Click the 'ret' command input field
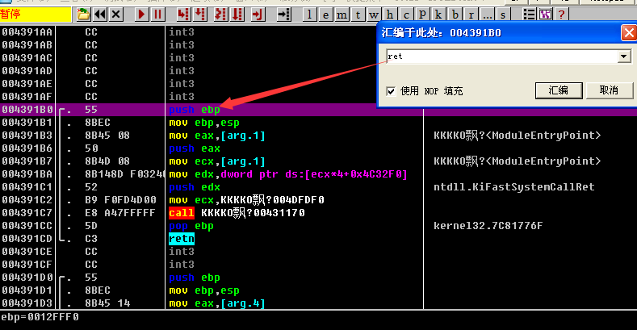Screen dimensions: 637x330 point(501,56)
